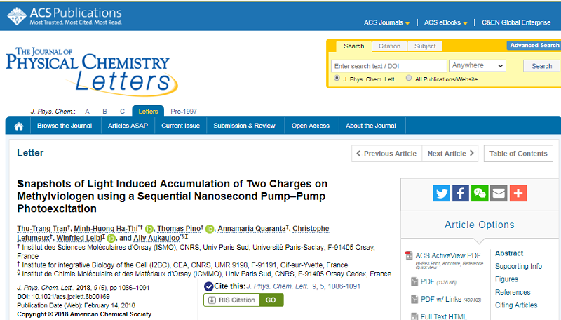Select All Publications/Website radio option
The width and height of the screenshot is (561, 320).
pyautogui.click(x=409, y=79)
